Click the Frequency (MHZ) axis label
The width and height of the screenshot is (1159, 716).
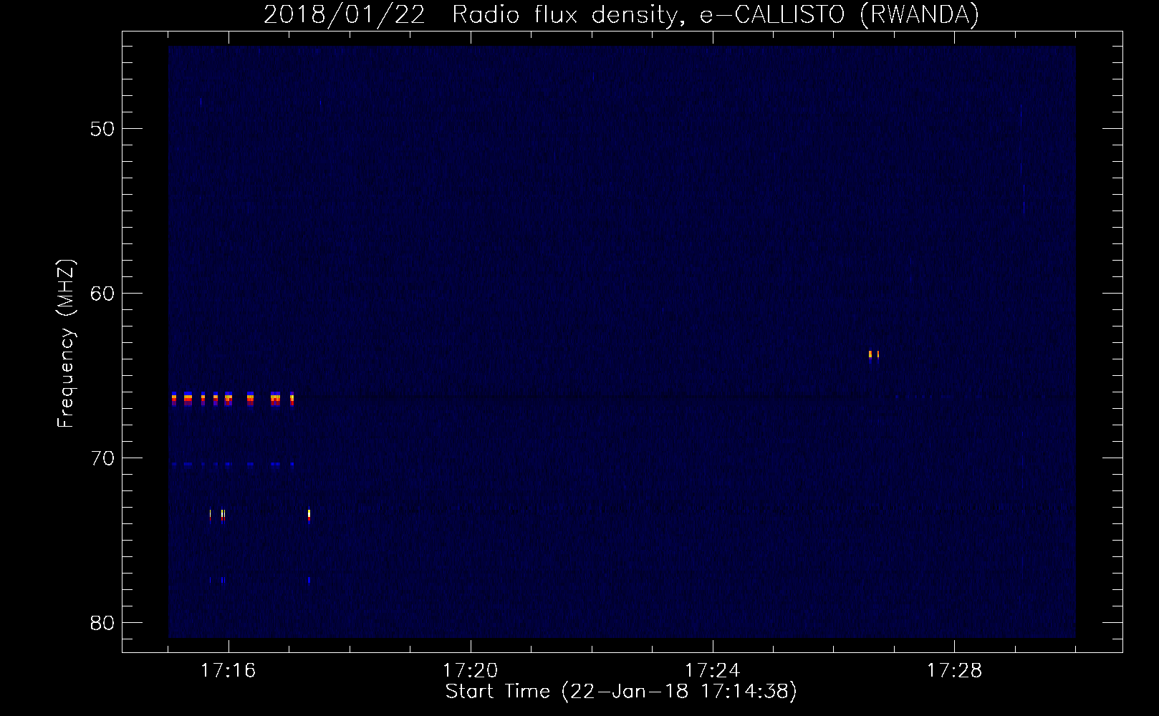click(66, 344)
